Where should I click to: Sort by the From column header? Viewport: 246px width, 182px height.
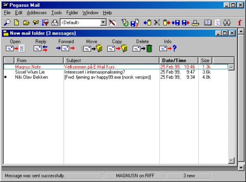tap(39, 60)
